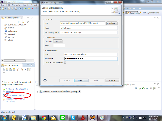
Task: Click the Host input field
Action: [89, 28]
